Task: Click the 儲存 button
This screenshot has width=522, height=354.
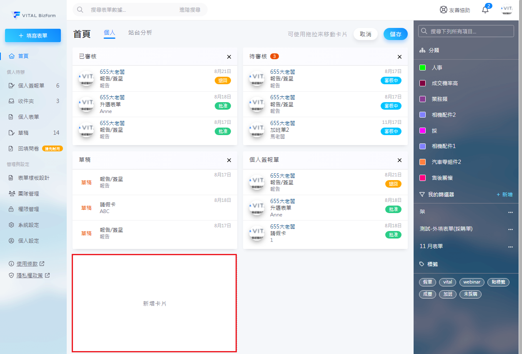Action: pos(395,34)
